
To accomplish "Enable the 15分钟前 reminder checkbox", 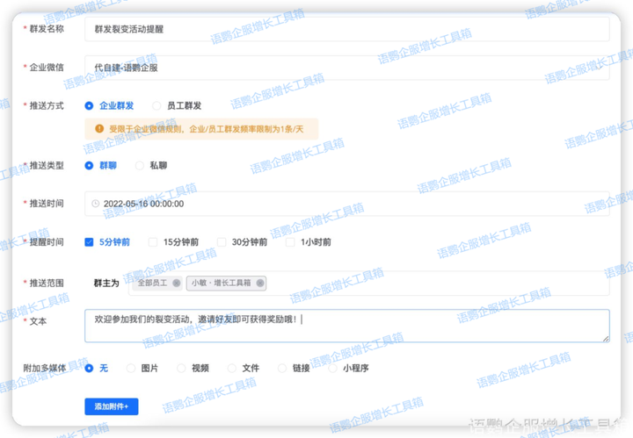I will (153, 242).
